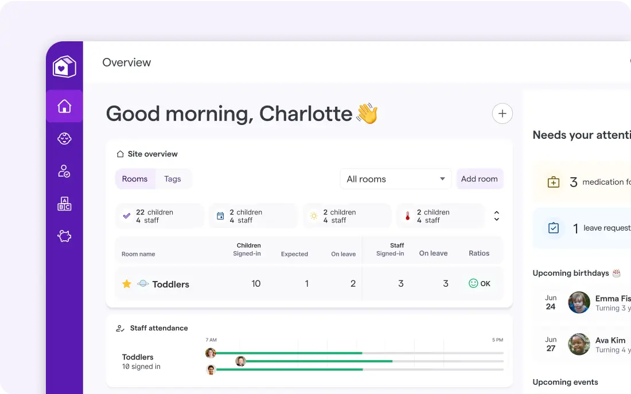Click the Staff attendance person icon
The image size is (631, 394).
[x=120, y=329]
